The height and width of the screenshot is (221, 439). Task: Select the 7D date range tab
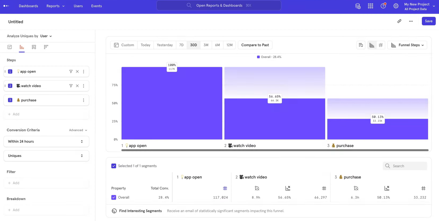[x=181, y=45]
